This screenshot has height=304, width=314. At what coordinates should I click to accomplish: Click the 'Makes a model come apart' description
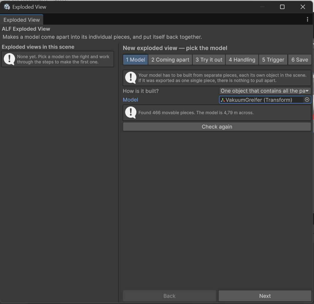(x=102, y=37)
